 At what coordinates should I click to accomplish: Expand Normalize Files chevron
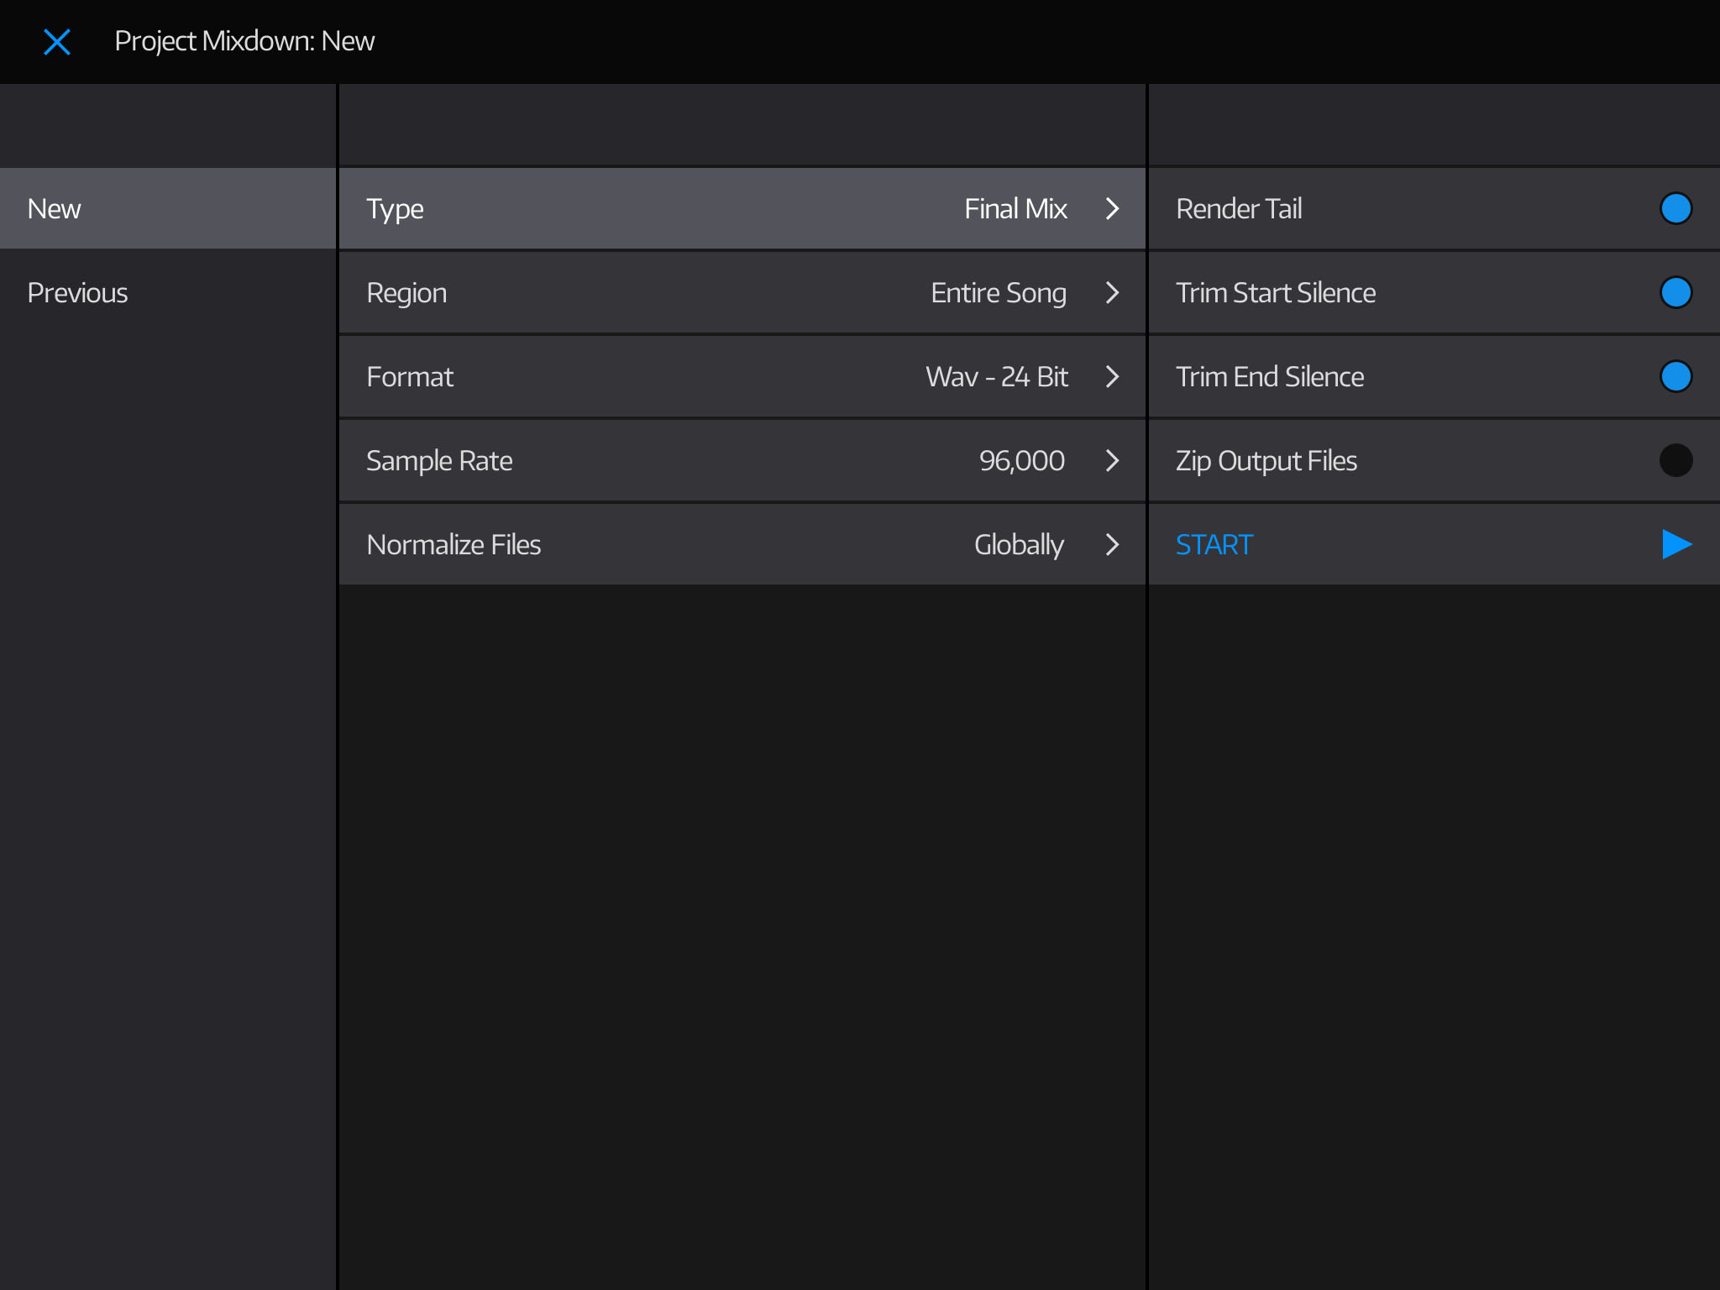click(1113, 544)
